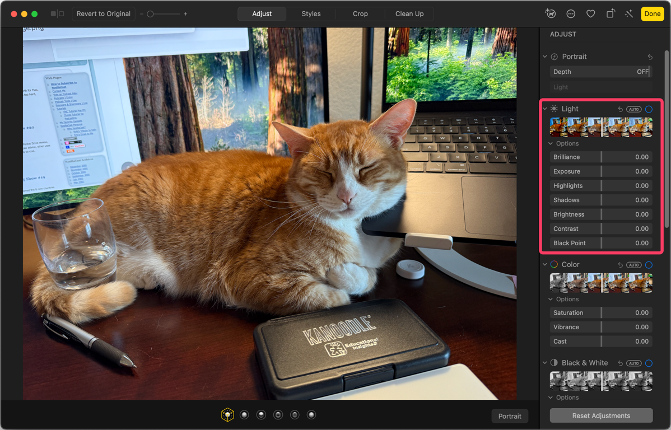Click the Exposure slider

pos(601,171)
